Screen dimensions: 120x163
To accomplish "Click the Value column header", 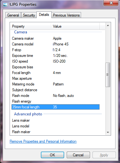I will 75,26.
